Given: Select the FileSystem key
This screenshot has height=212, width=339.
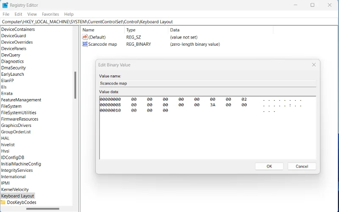Looking at the screenshot, I should (11, 106).
